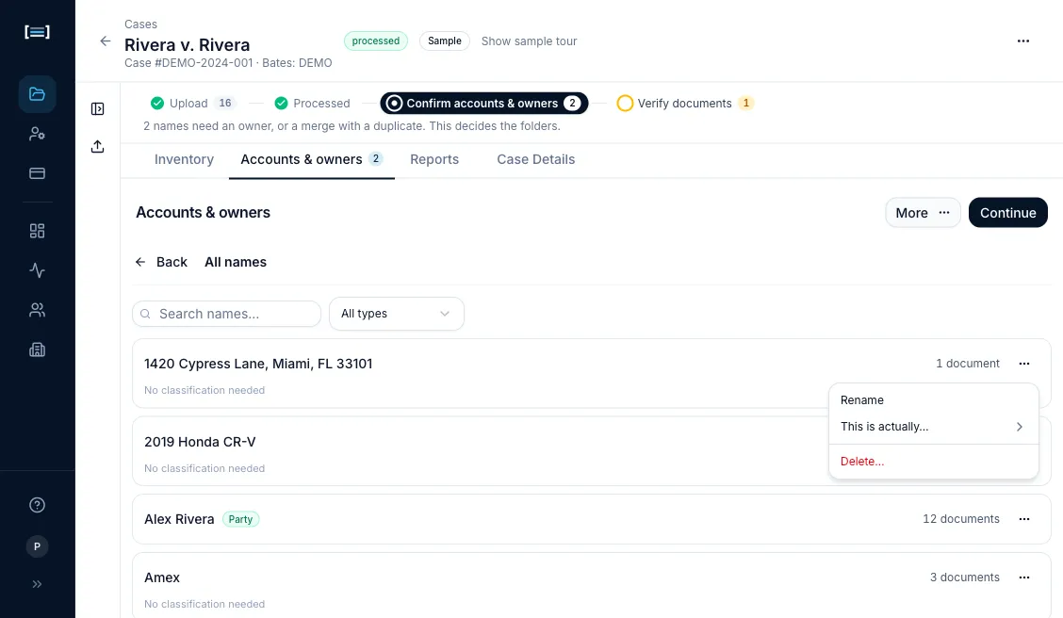This screenshot has height=618, width=1063.
Task: Open the profile avatar labeled P
Action: click(38, 546)
